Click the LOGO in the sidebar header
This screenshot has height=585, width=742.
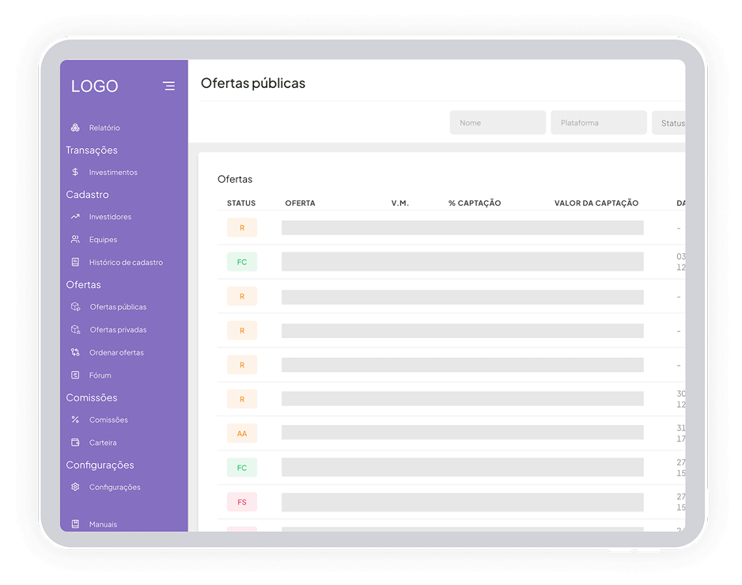tap(94, 86)
